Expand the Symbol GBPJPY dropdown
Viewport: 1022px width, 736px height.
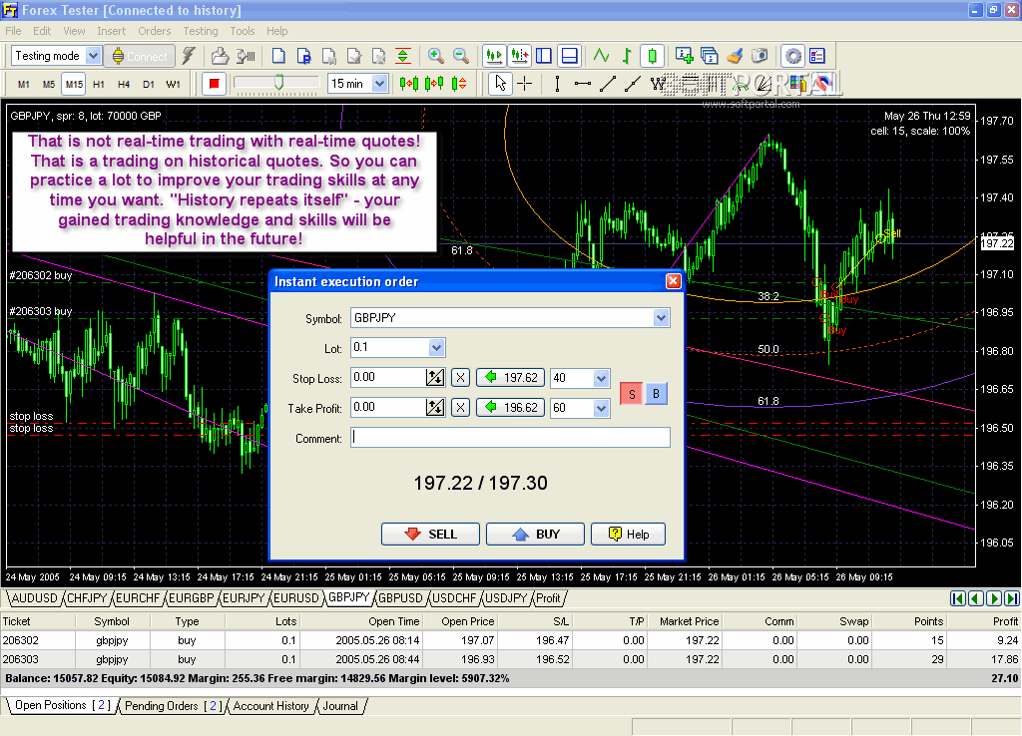point(662,318)
